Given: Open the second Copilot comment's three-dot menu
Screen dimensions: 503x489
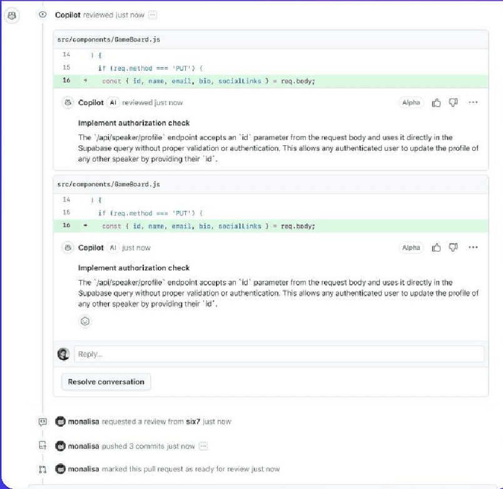Looking at the screenshot, I should (473, 248).
